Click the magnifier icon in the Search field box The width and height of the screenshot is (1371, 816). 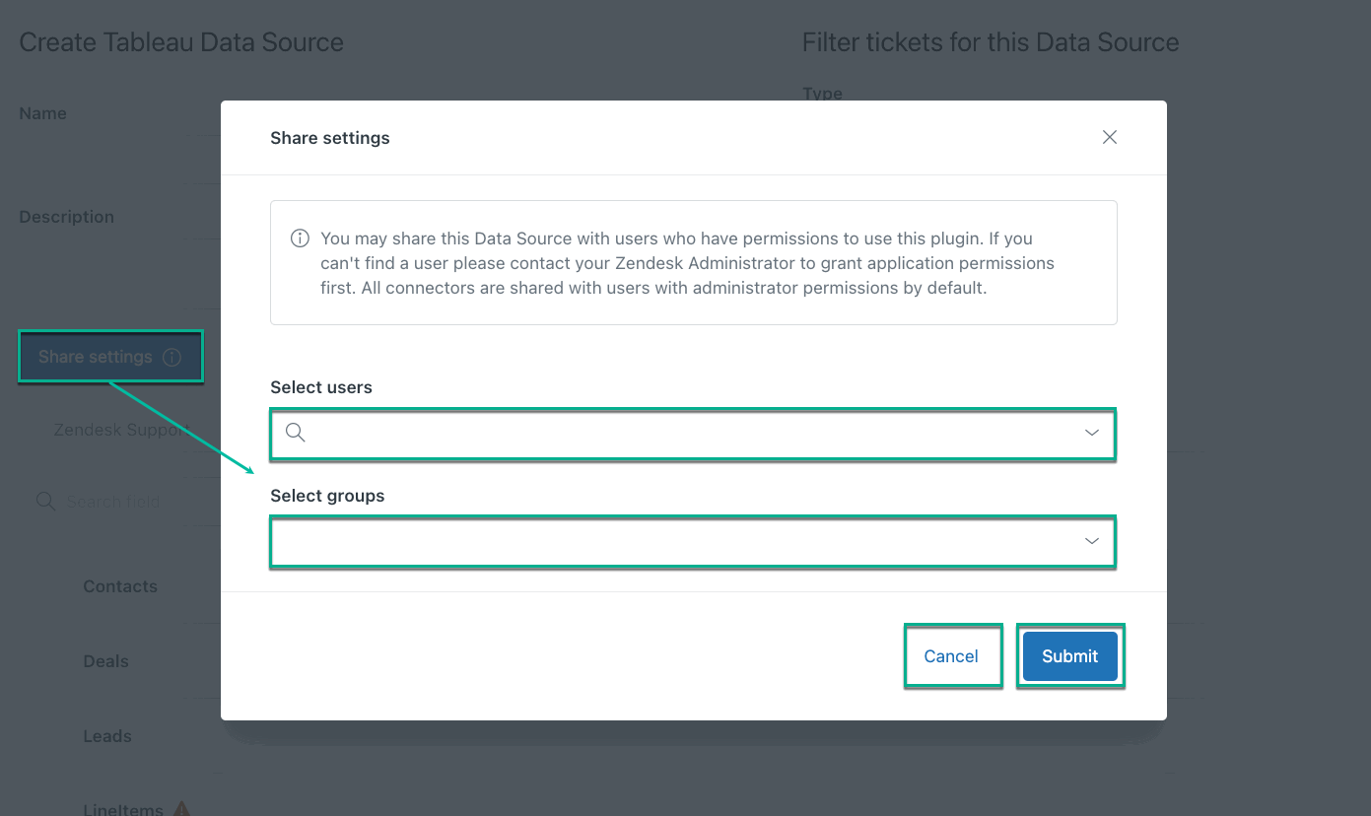pyautogui.click(x=45, y=502)
